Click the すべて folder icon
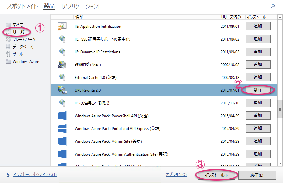283x183 pixels. (x=8, y=25)
